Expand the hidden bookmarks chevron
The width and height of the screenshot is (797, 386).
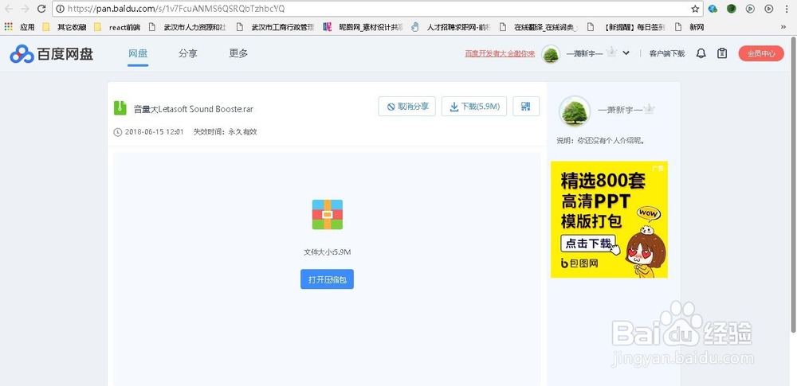pos(783,27)
